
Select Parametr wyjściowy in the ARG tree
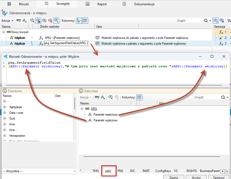coord(106,120)
